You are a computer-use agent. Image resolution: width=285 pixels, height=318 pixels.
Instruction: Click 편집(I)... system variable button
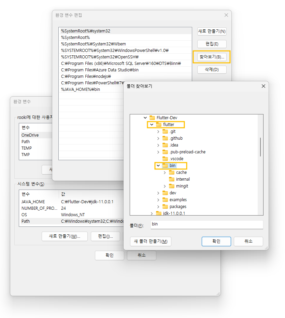105,236
